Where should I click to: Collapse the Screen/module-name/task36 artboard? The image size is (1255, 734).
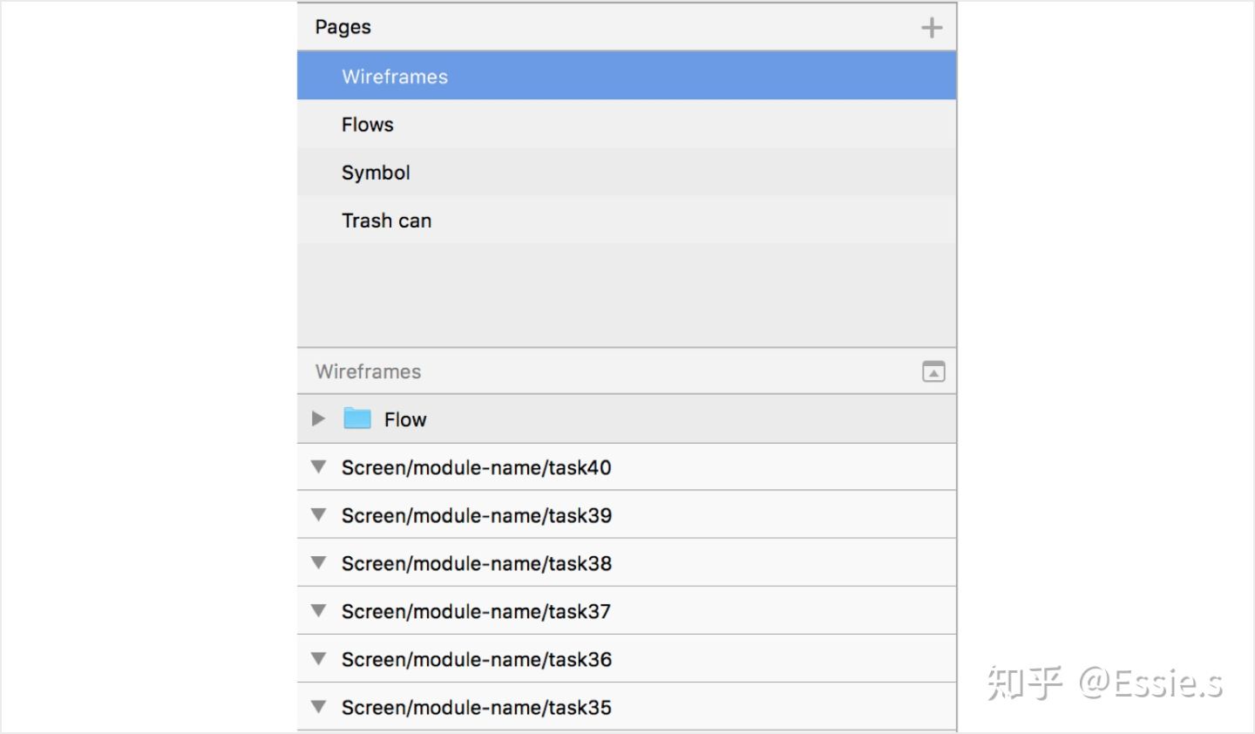(x=319, y=659)
